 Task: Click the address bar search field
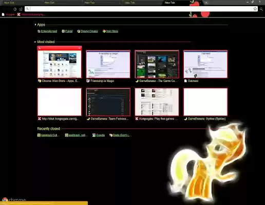141,9
